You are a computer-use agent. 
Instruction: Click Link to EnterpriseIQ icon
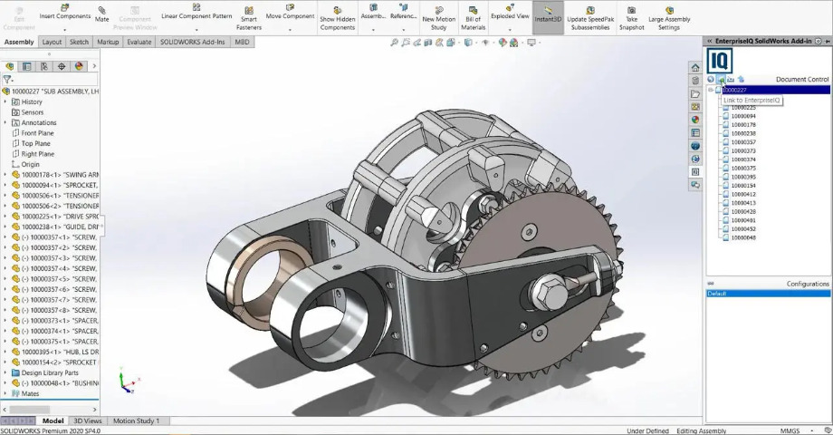(721, 79)
